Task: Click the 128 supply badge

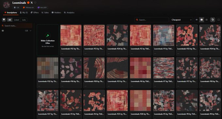Action: pos(17,7)
